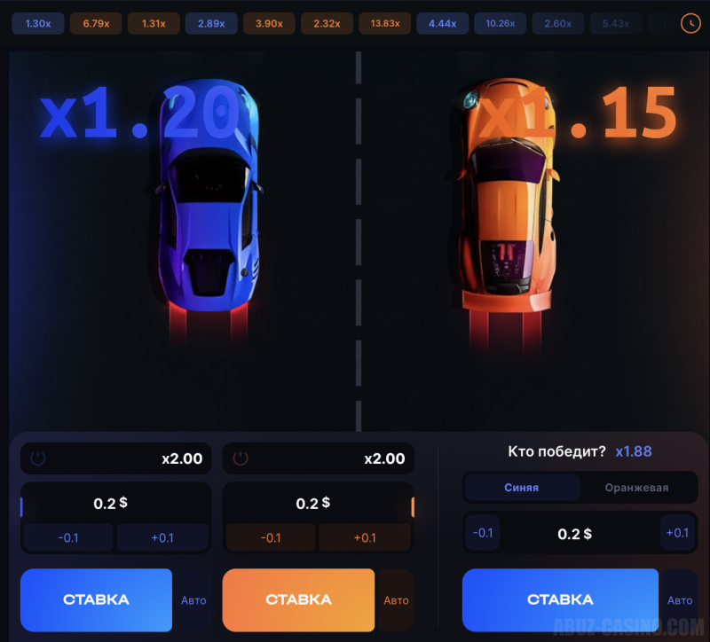
Task: Click the 13.83x history chip
Action: [385, 24]
